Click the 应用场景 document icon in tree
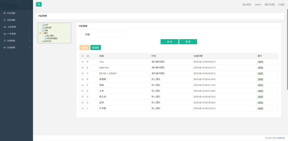This screenshot has height=141, width=288. pyautogui.click(x=43, y=28)
